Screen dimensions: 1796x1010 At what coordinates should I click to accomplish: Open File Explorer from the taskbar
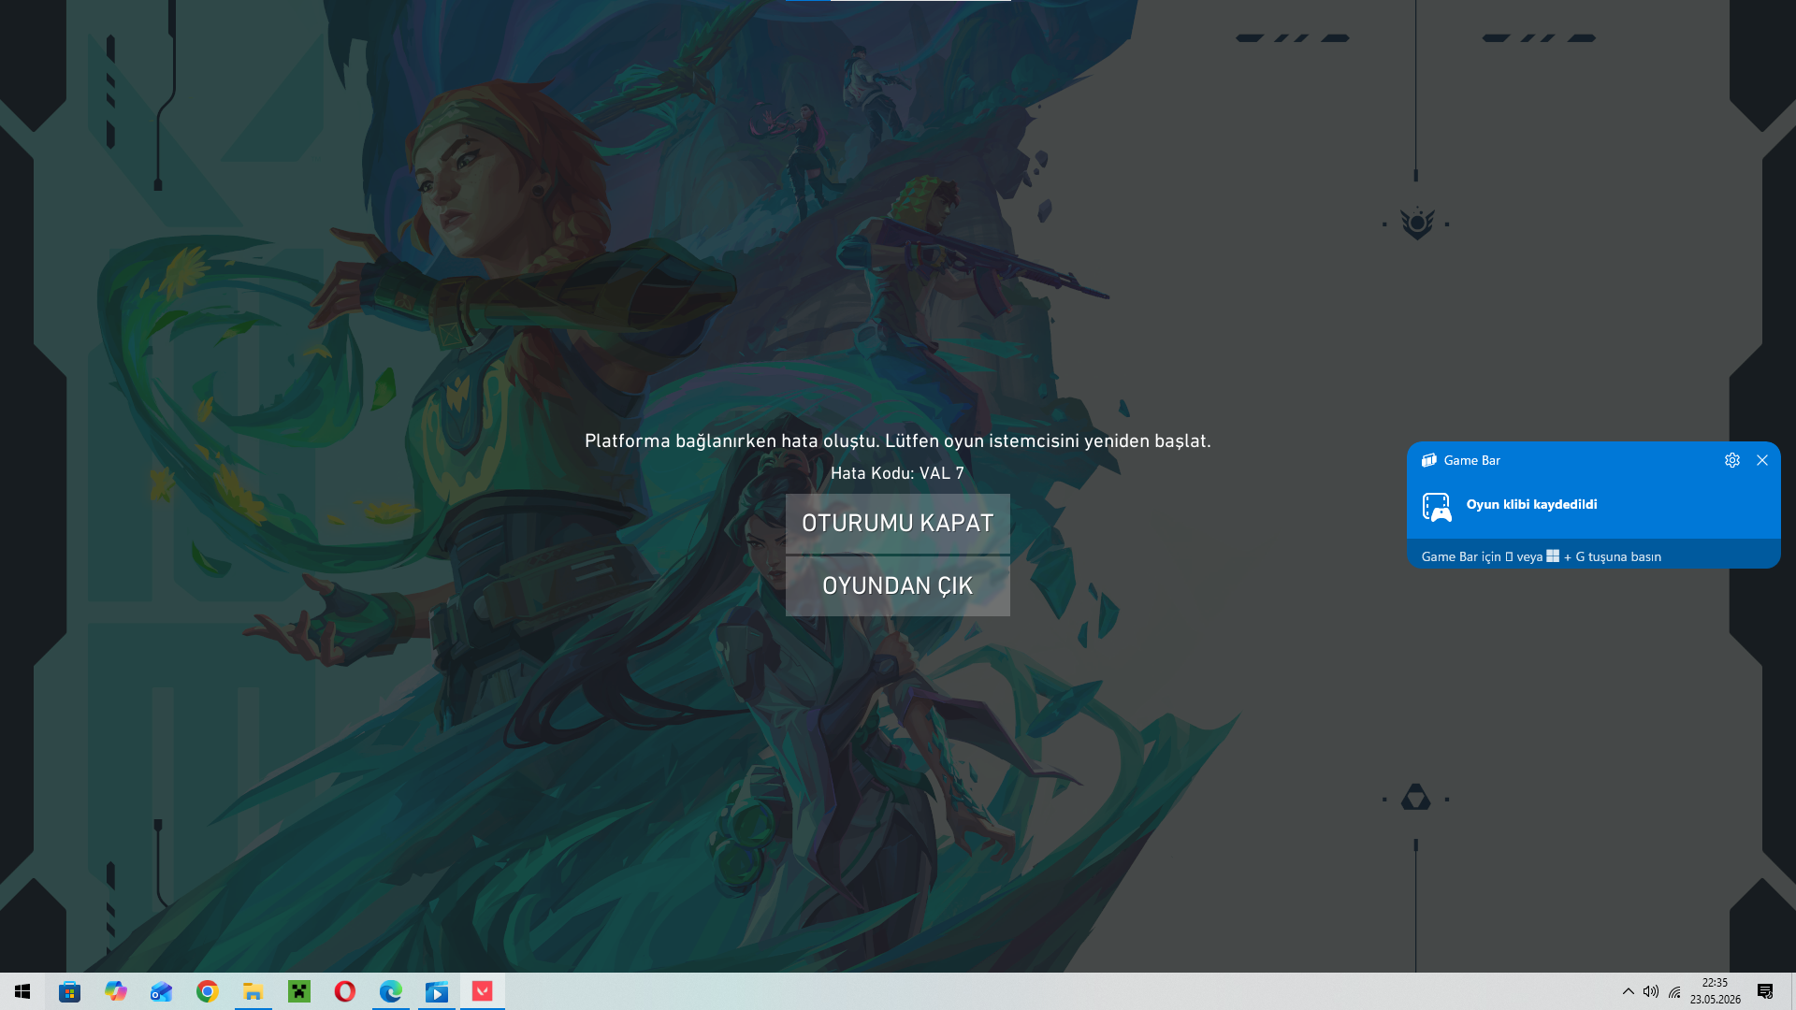pyautogui.click(x=253, y=991)
